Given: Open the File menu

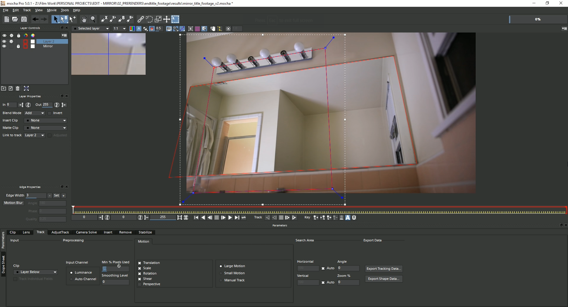Looking at the screenshot, I should 6,10.
